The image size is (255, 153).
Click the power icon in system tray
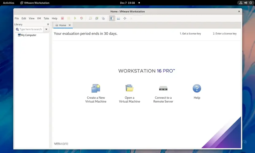point(251,3)
